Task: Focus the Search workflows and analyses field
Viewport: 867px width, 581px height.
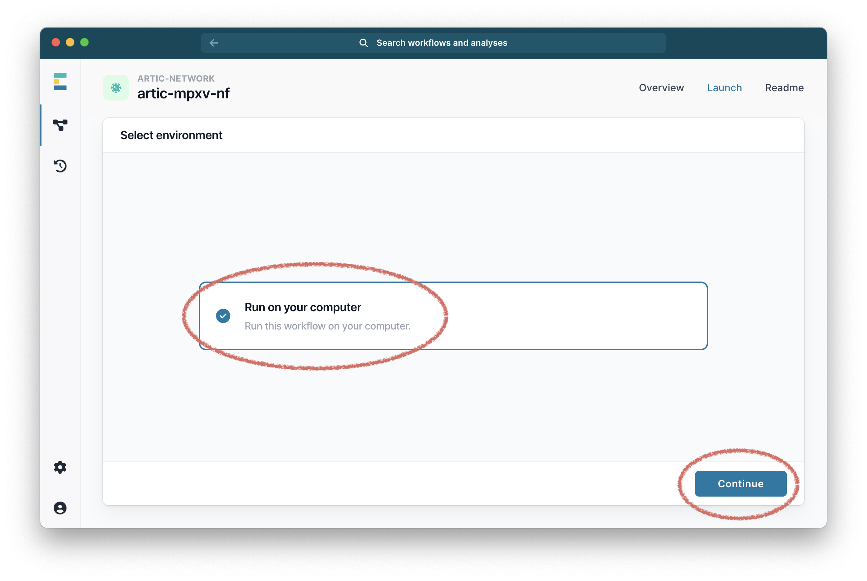Action: [433, 43]
